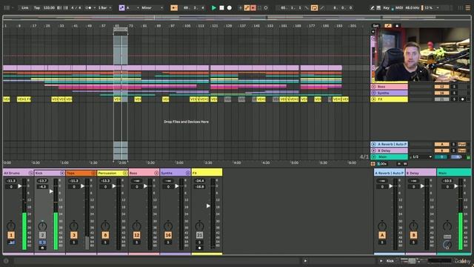Click the Capture MIDI icon
This screenshot has width=474, height=267.
tap(259, 8)
